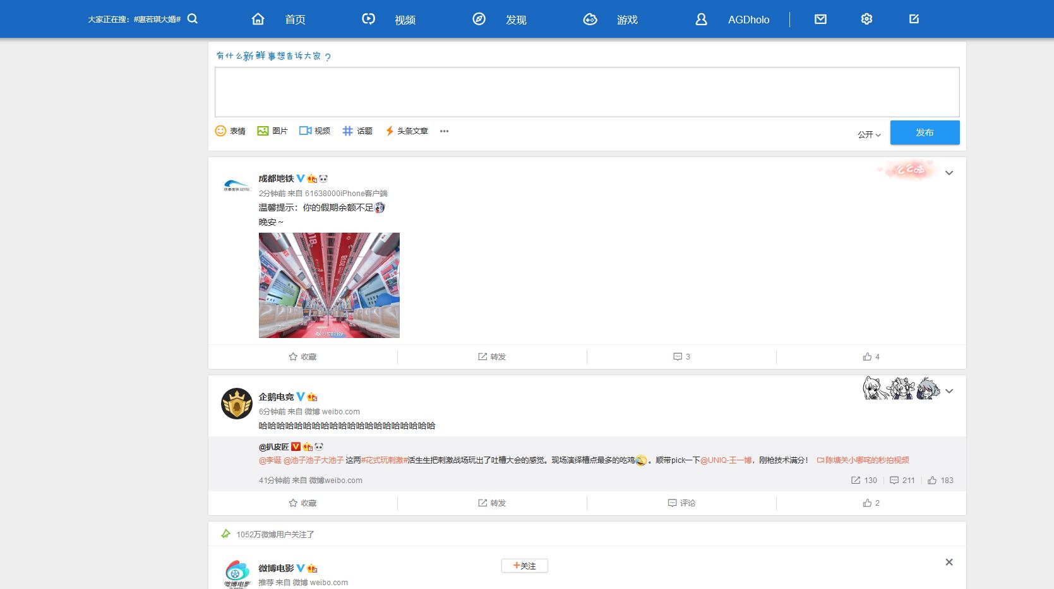Open the chevron menu on 企鹅电竞's post
The height and width of the screenshot is (589, 1054).
(x=949, y=391)
